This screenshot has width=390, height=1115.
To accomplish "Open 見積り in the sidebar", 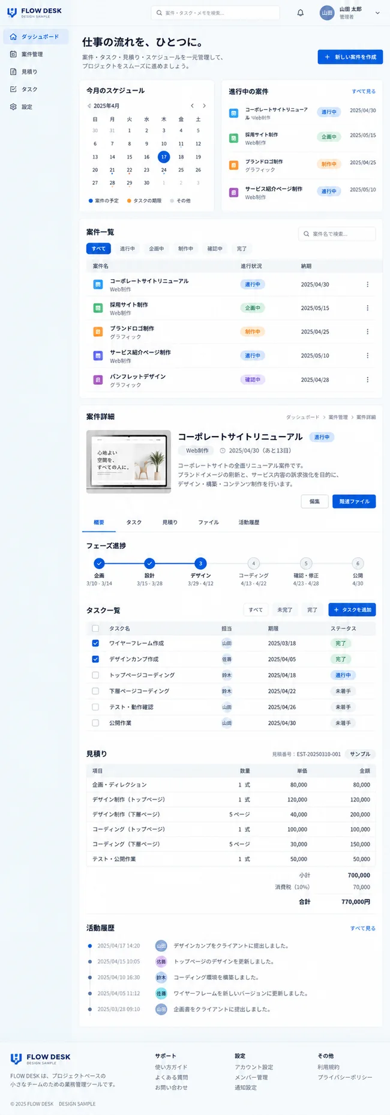I will 35,71.
